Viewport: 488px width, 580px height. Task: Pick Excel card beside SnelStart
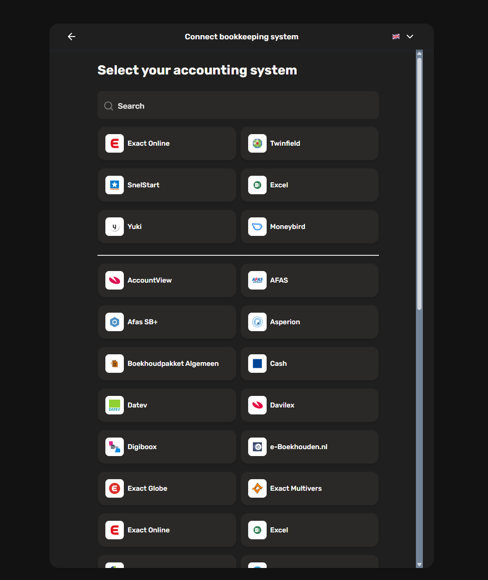pos(310,185)
